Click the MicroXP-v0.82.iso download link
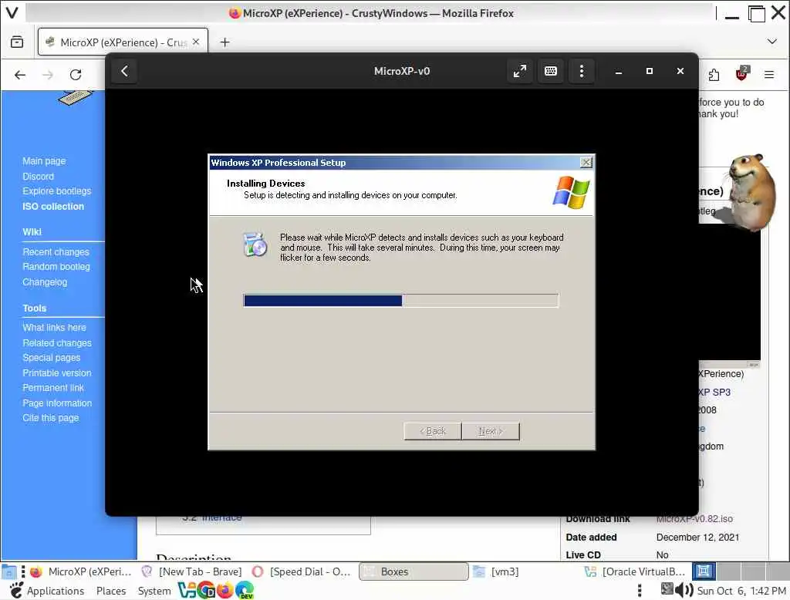Screen dimensions: 790x600 click(x=694, y=518)
